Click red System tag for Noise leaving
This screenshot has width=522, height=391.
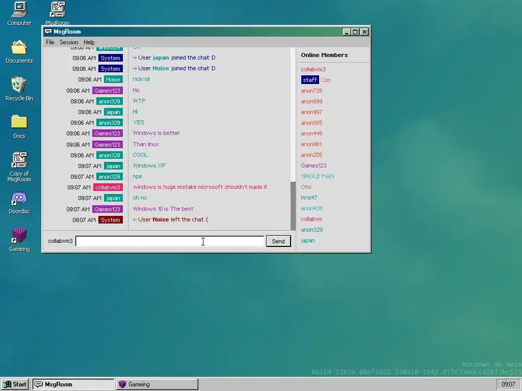tap(111, 220)
